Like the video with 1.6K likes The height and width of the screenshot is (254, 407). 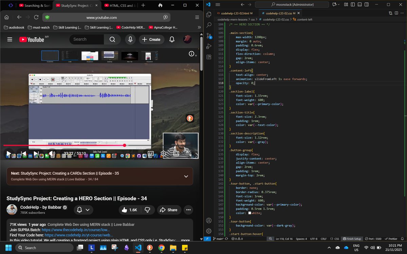coord(129,210)
